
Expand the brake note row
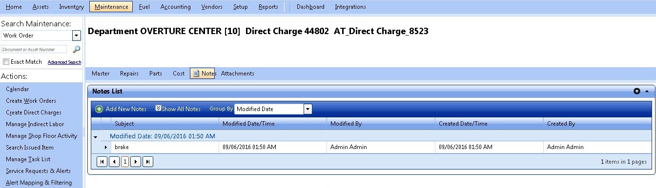tap(106, 147)
